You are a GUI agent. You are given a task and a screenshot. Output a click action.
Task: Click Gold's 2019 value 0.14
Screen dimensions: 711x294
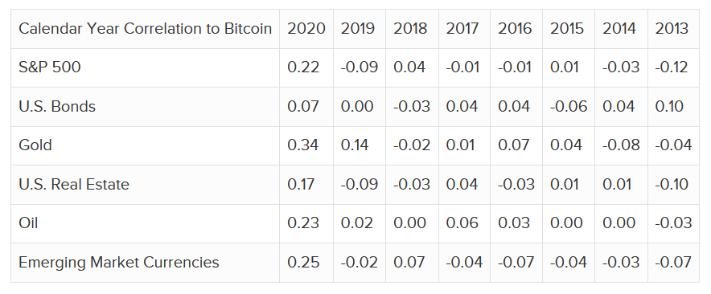pos(355,145)
